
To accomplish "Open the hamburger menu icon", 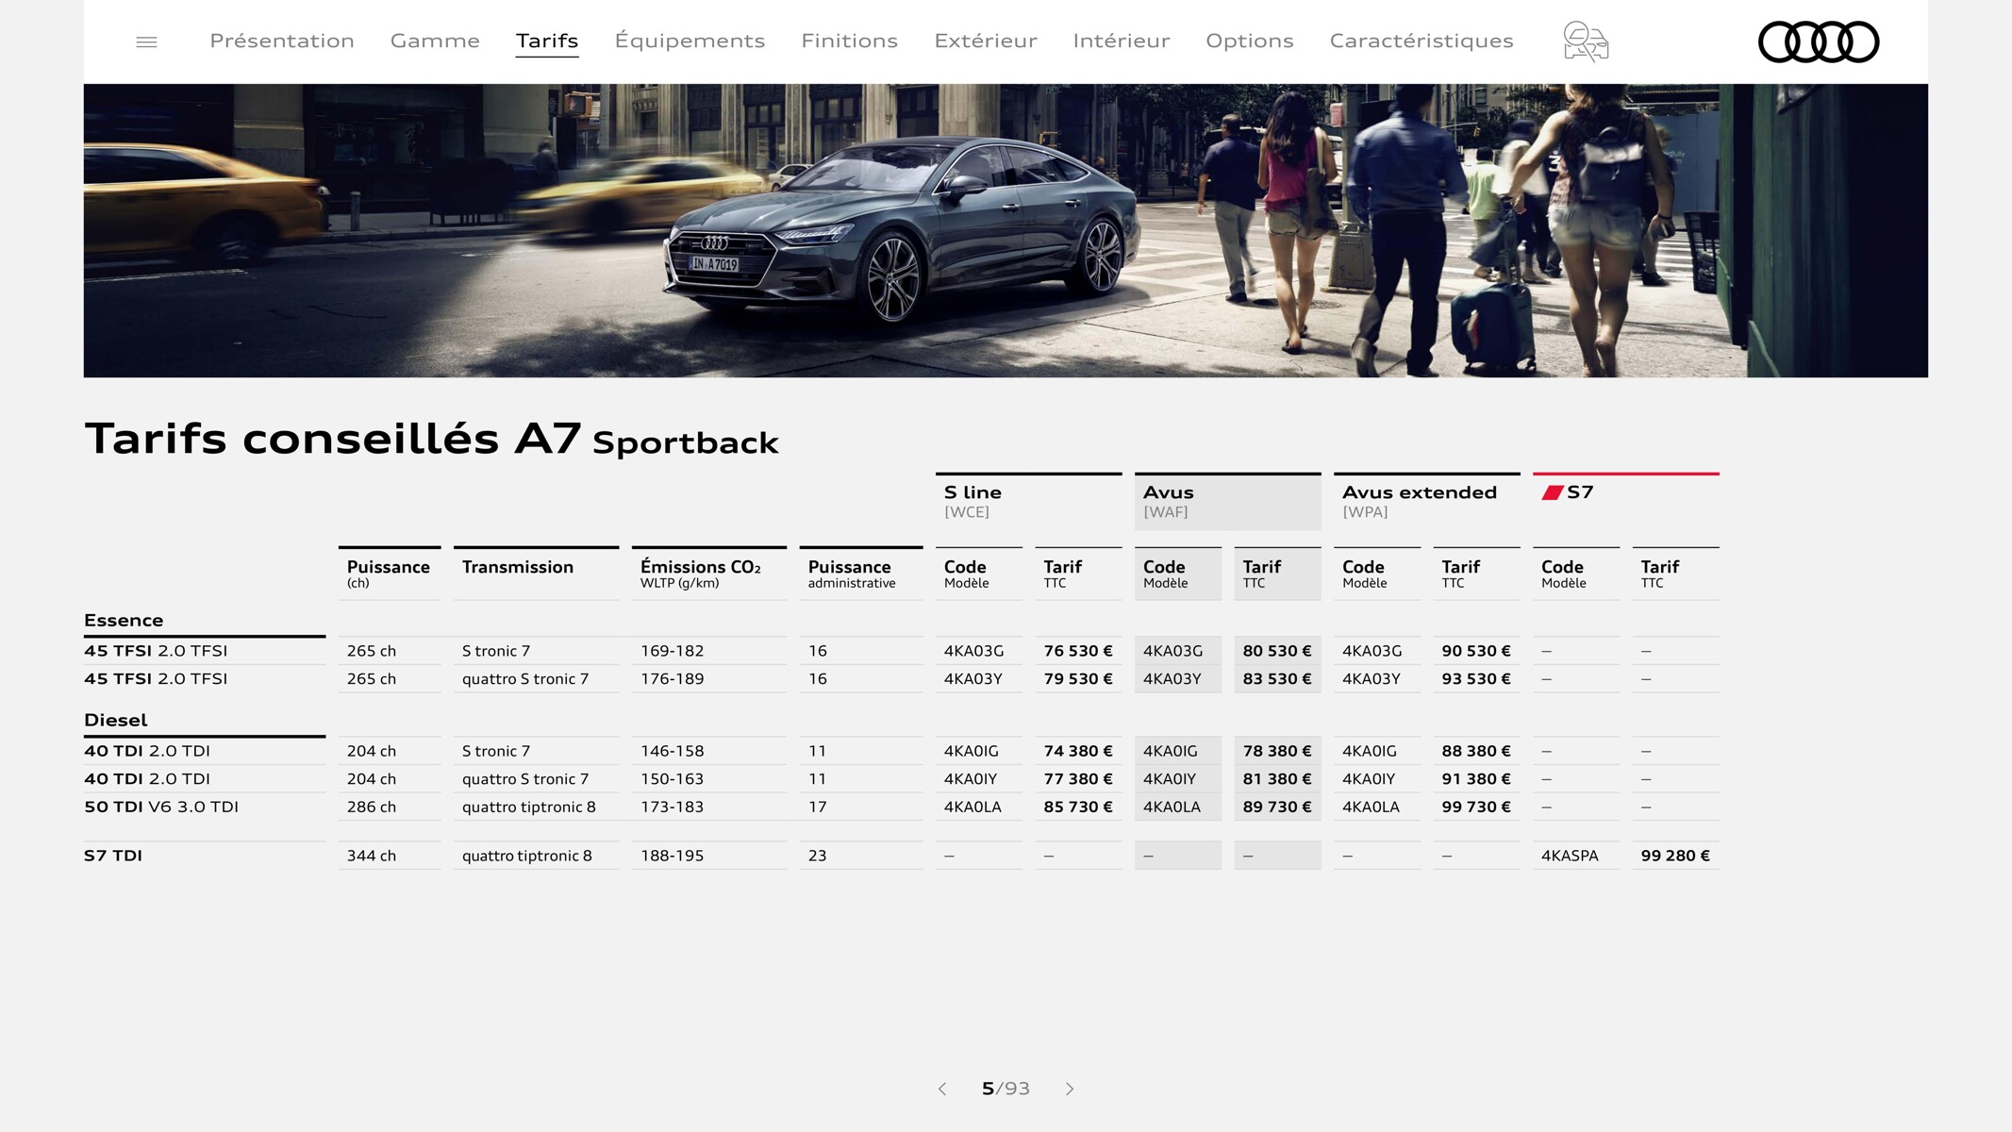I will tap(146, 42).
